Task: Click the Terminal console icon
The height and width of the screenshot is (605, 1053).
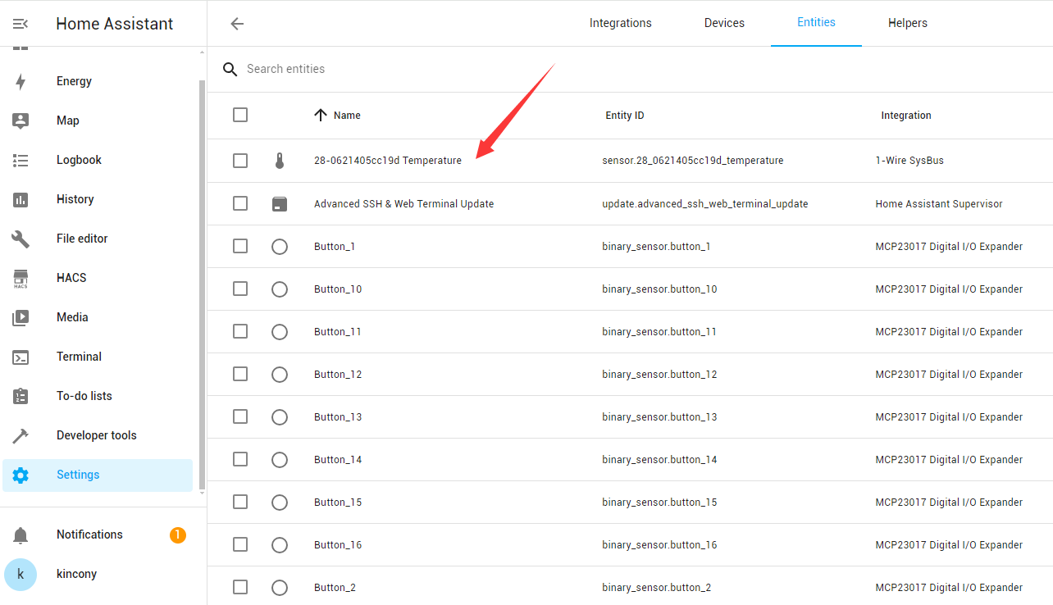Action: (21, 357)
